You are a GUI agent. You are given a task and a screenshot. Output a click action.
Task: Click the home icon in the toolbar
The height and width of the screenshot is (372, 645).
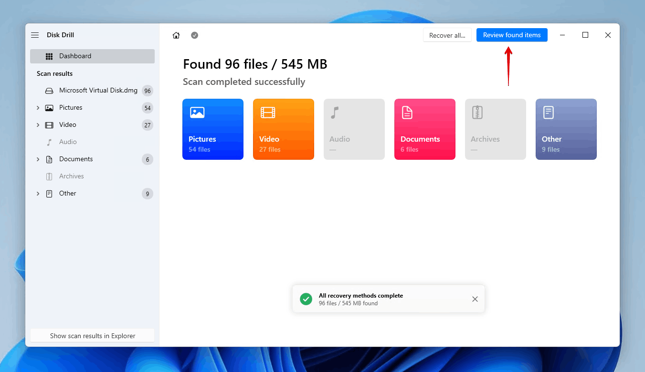[176, 35]
